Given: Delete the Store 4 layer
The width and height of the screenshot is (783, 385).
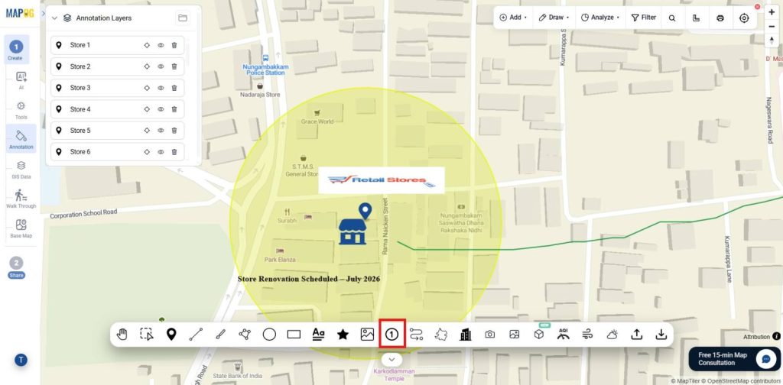Looking at the screenshot, I should pos(174,109).
